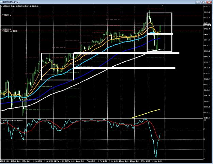Click the '1 Apr 12:00' time axis label

coord(80,161)
